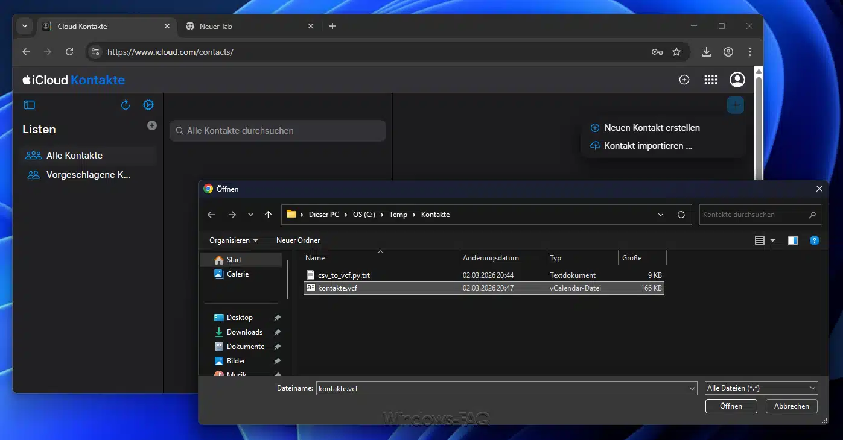Expand the view options dropdown arrow
Screen dimensions: 843x440
tap(773, 240)
